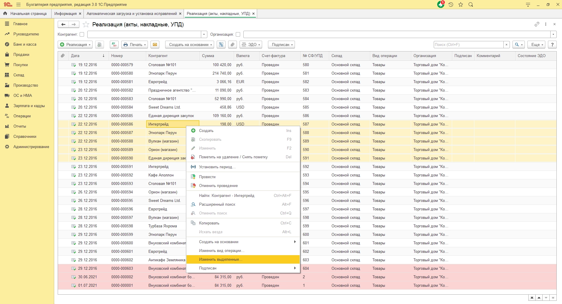Go back with the left arrow button
The height and width of the screenshot is (304, 562).
click(63, 25)
